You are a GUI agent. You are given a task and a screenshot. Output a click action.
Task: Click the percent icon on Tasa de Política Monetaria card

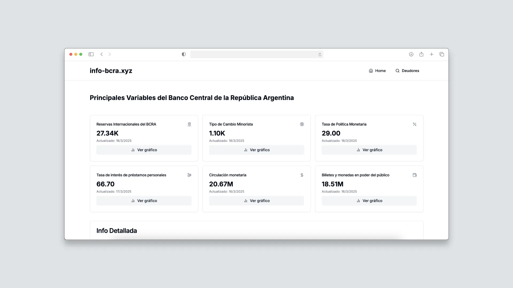click(414, 124)
